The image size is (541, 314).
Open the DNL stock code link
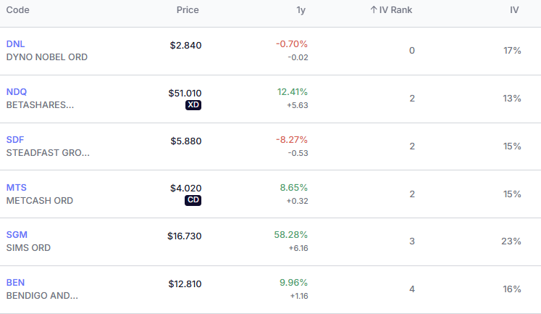pos(15,44)
